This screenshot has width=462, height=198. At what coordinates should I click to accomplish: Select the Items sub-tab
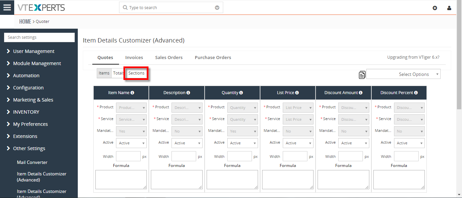[104, 73]
